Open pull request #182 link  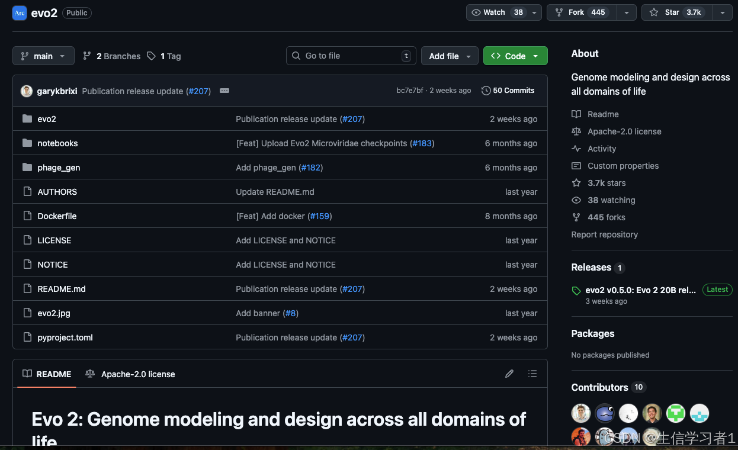pos(311,168)
